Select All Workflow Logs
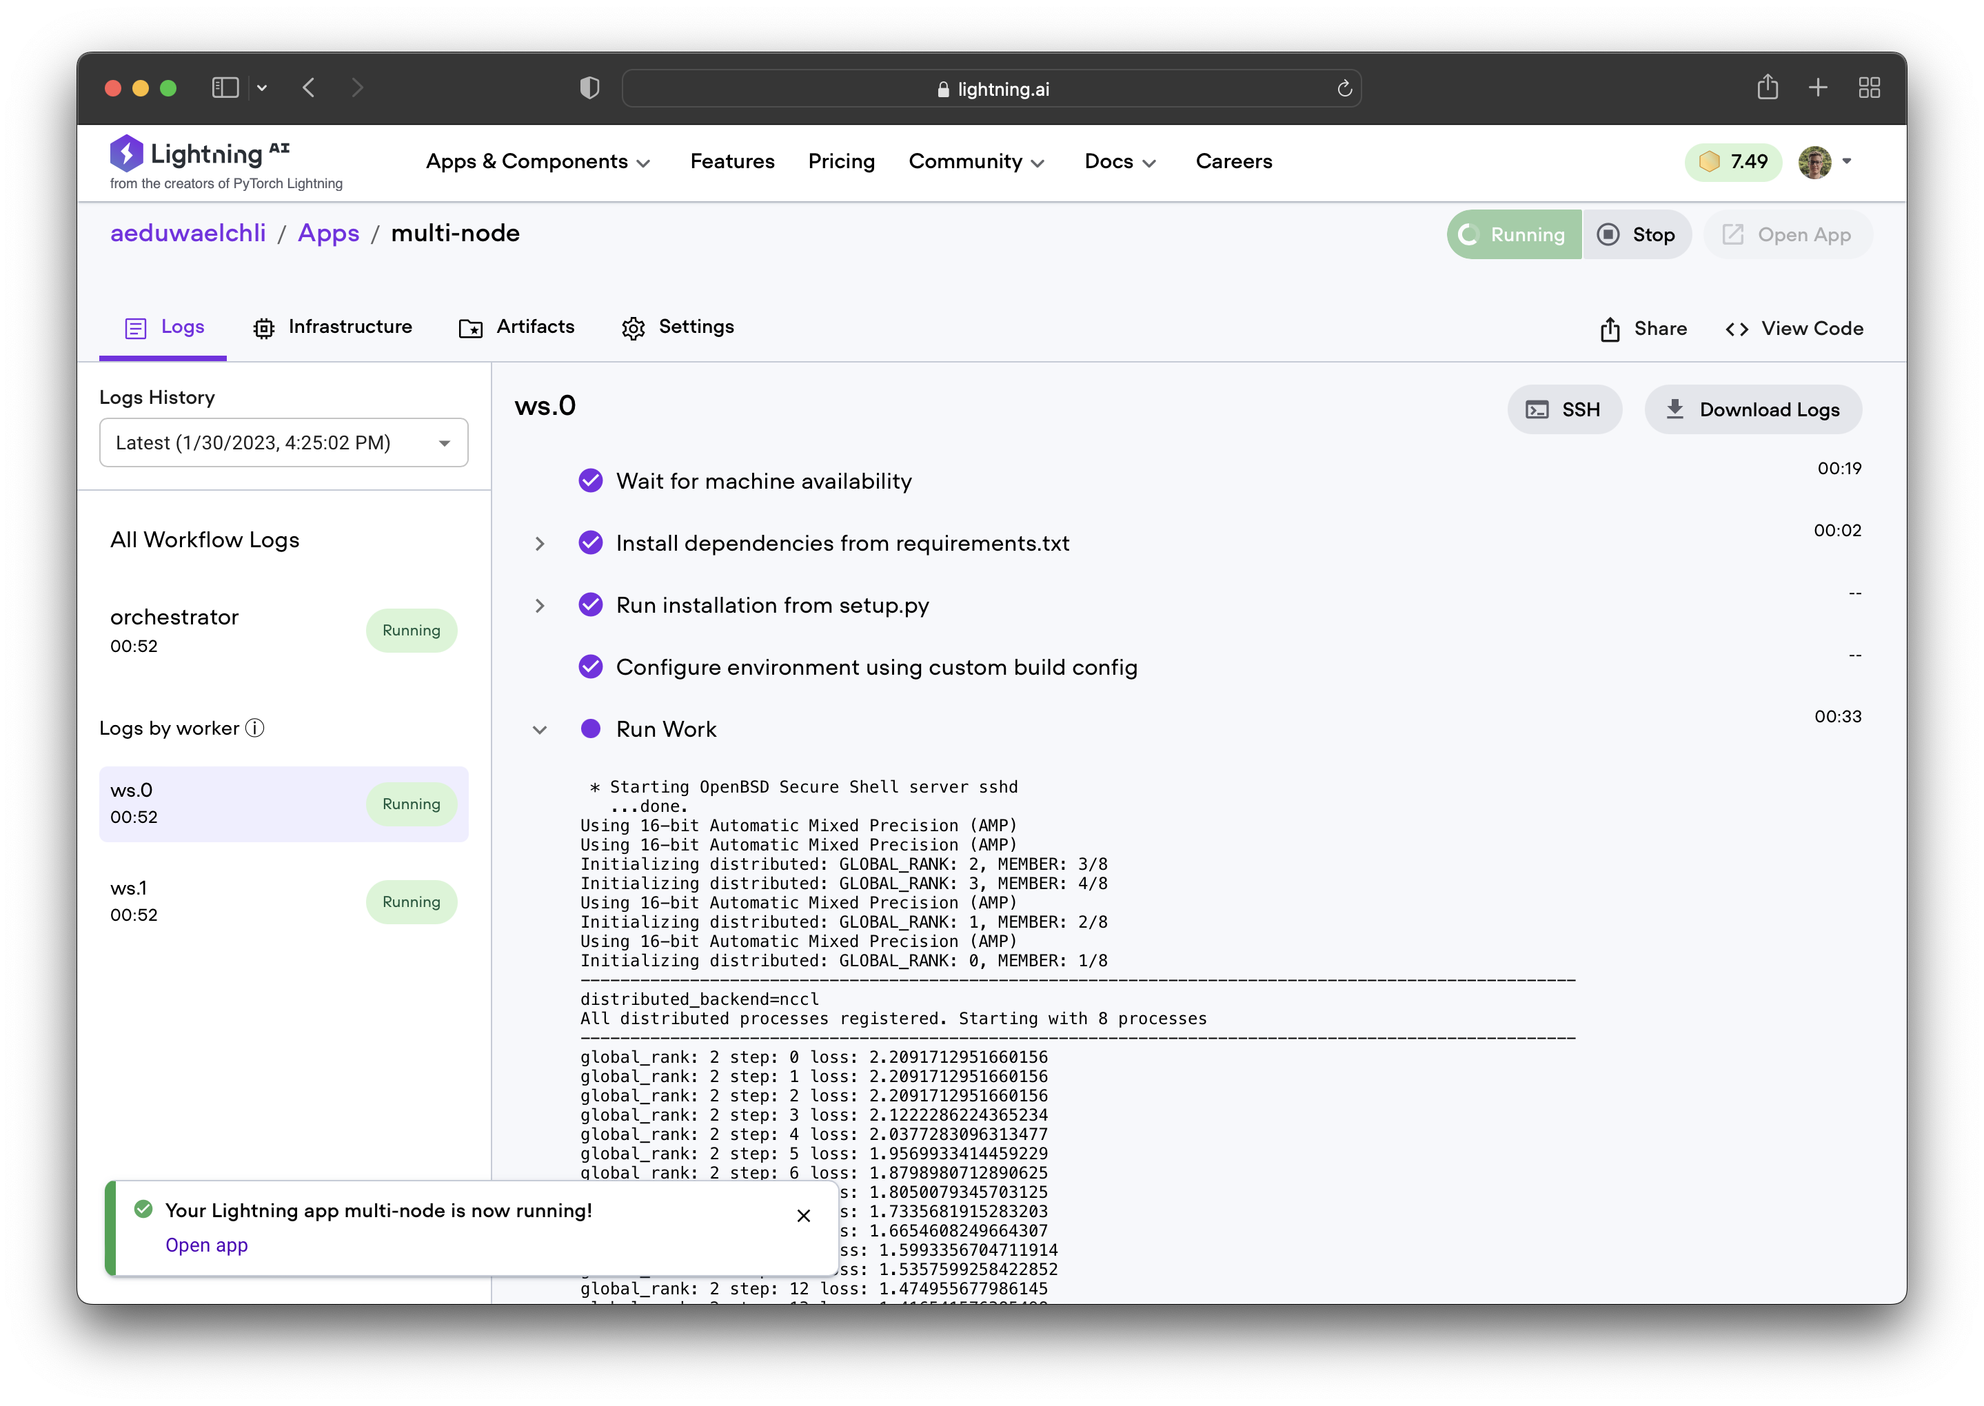The height and width of the screenshot is (1406, 1984). click(x=204, y=540)
